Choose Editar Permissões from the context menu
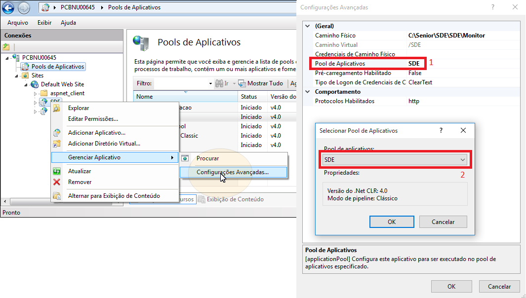Screen dimensions: 526x298 click(115, 119)
